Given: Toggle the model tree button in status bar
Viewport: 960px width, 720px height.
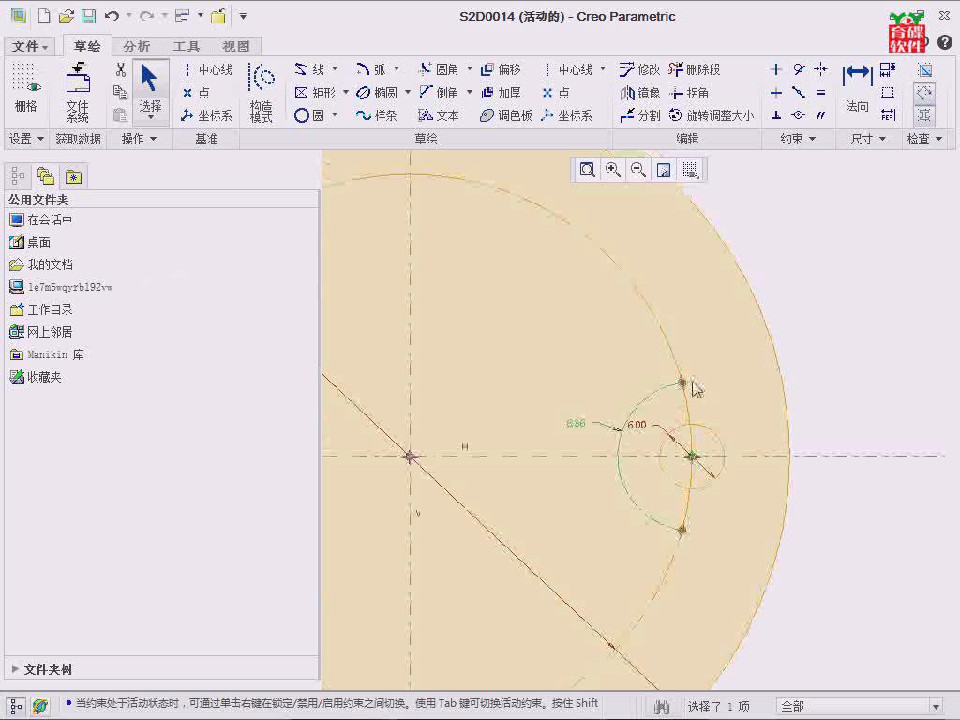Looking at the screenshot, I should coord(16,706).
